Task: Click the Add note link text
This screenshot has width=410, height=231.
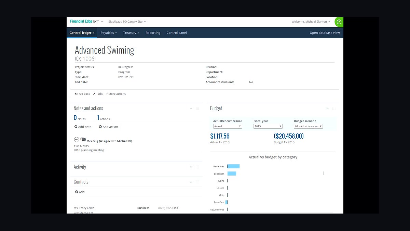Action: pos(85,127)
